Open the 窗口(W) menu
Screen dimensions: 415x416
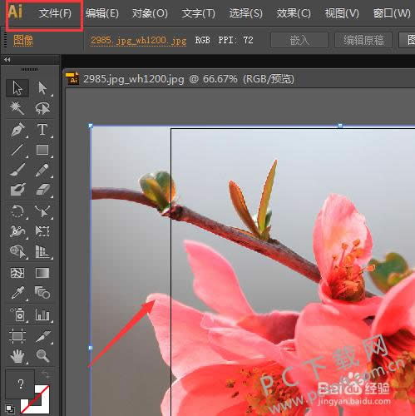(392, 13)
